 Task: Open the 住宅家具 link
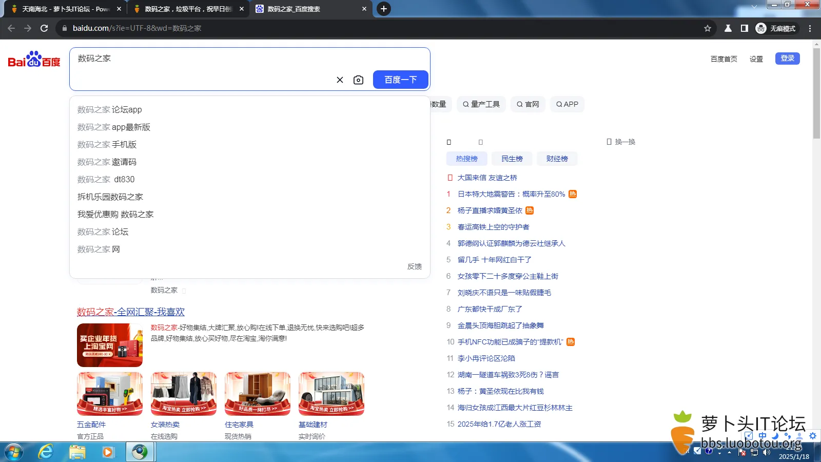(239, 425)
